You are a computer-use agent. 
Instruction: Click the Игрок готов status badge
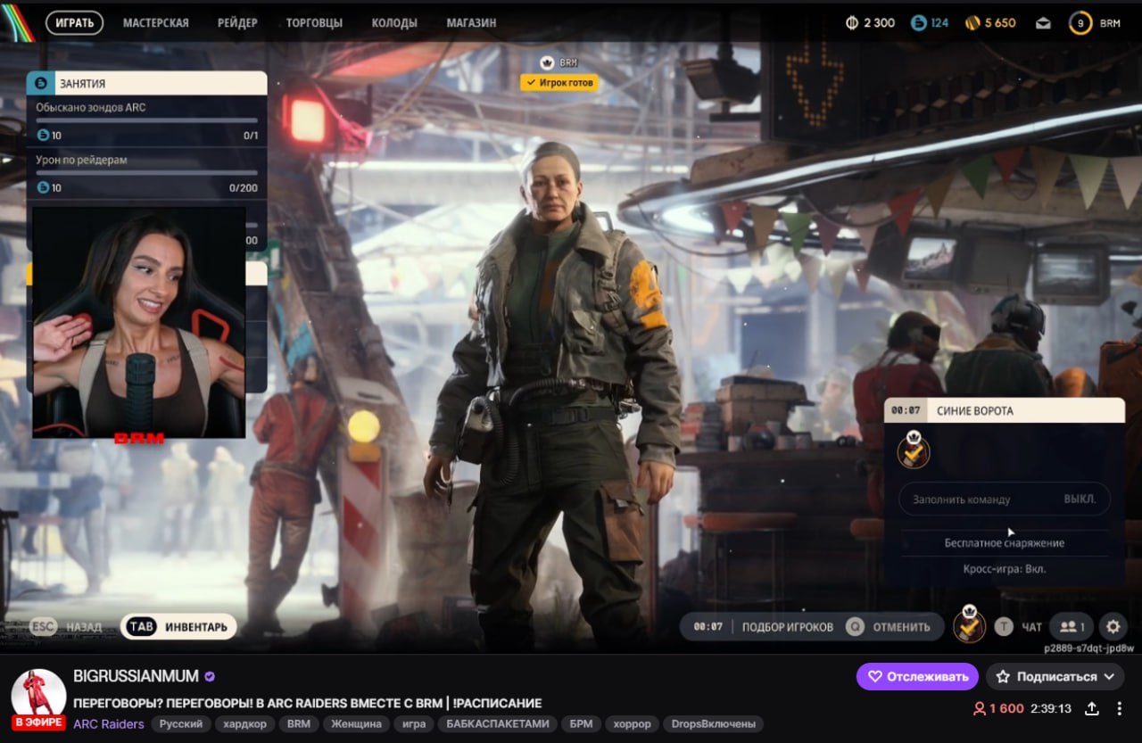pos(559,82)
